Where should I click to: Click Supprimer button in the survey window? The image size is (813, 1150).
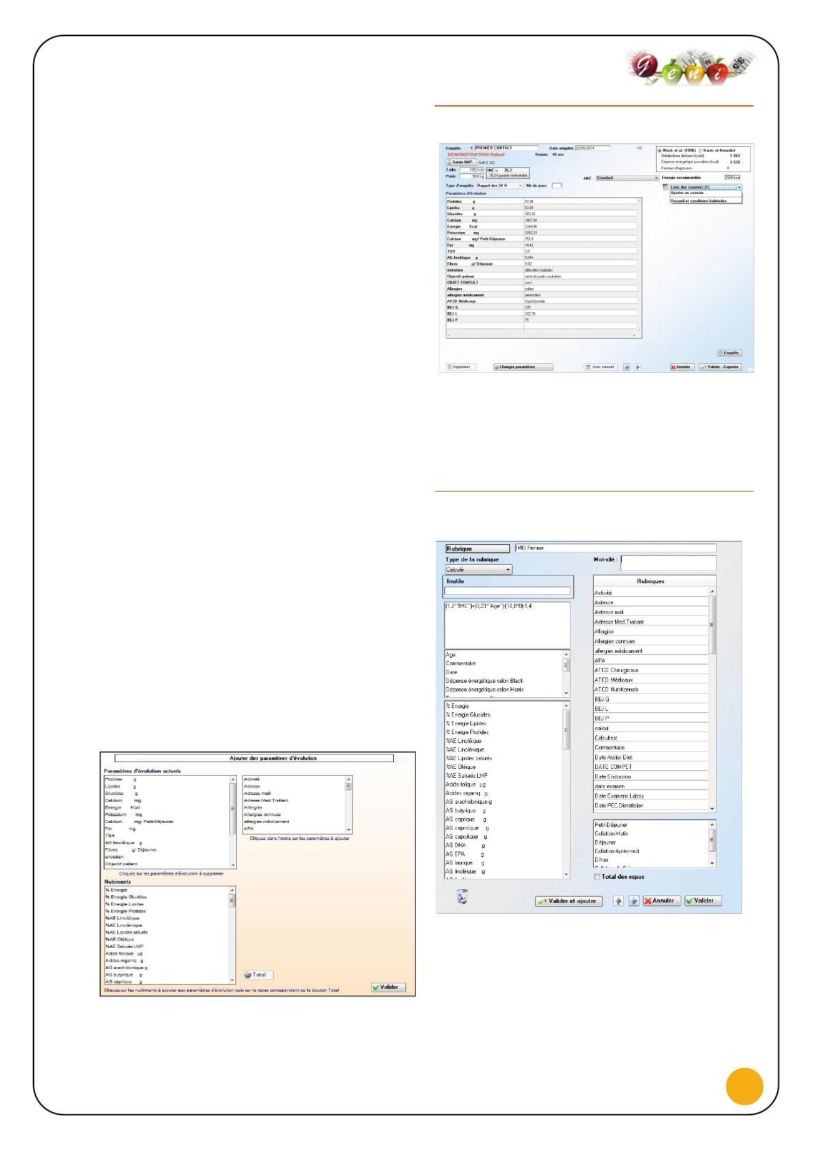462,367
